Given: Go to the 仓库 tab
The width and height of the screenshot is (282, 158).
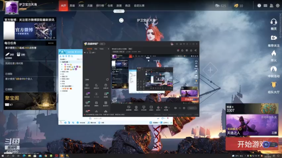Looking at the screenshot, I should (x=110, y=6).
